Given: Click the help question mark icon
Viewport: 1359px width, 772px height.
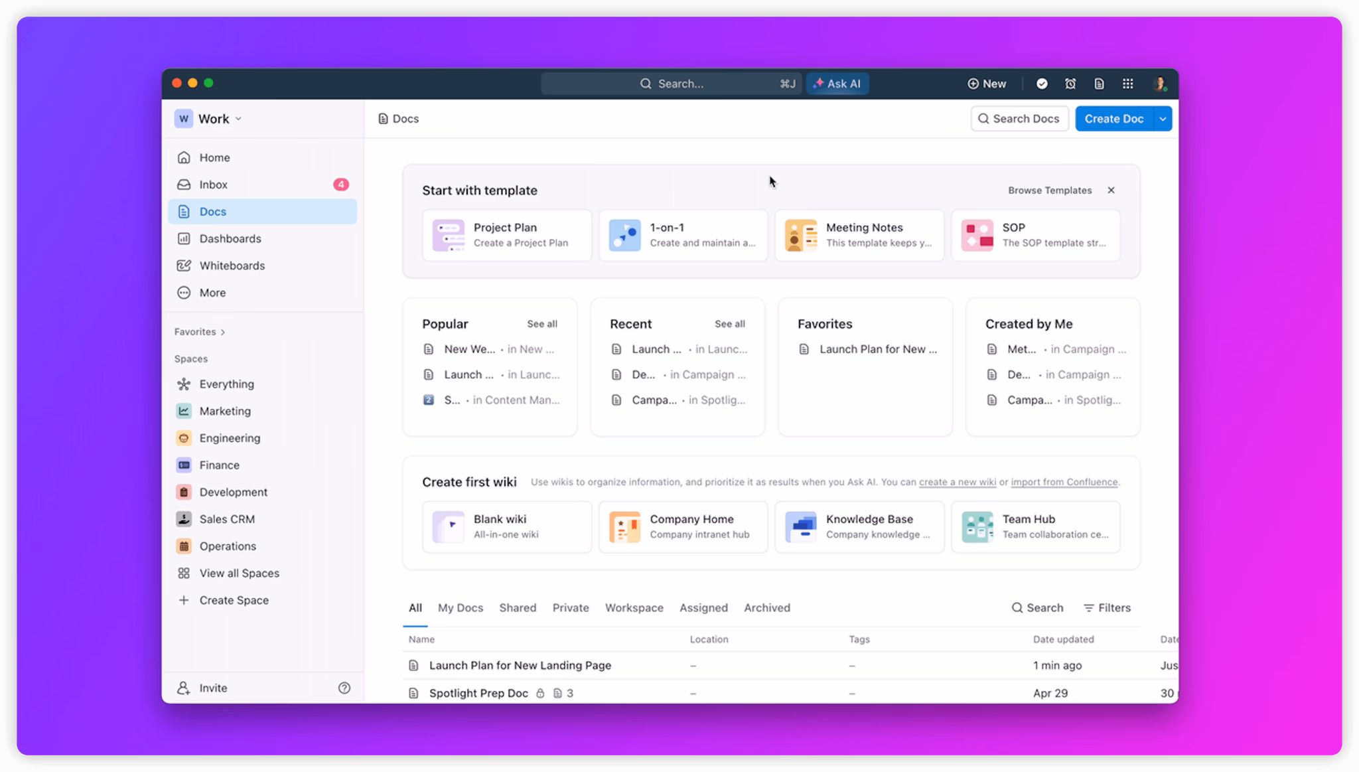Looking at the screenshot, I should 344,688.
